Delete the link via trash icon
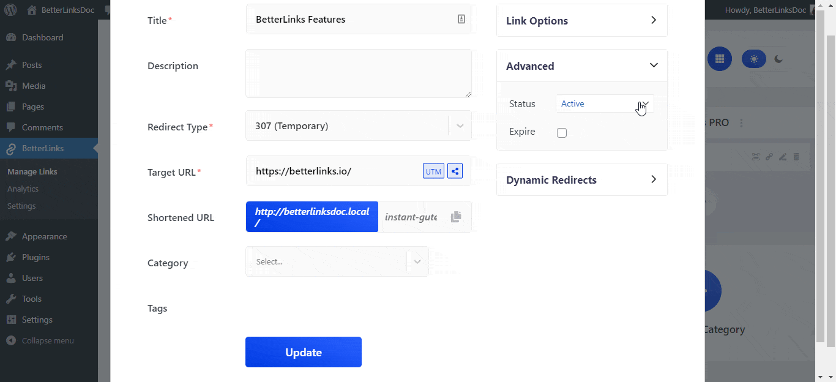This screenshot has width=836, height=382. pos(796,157)
